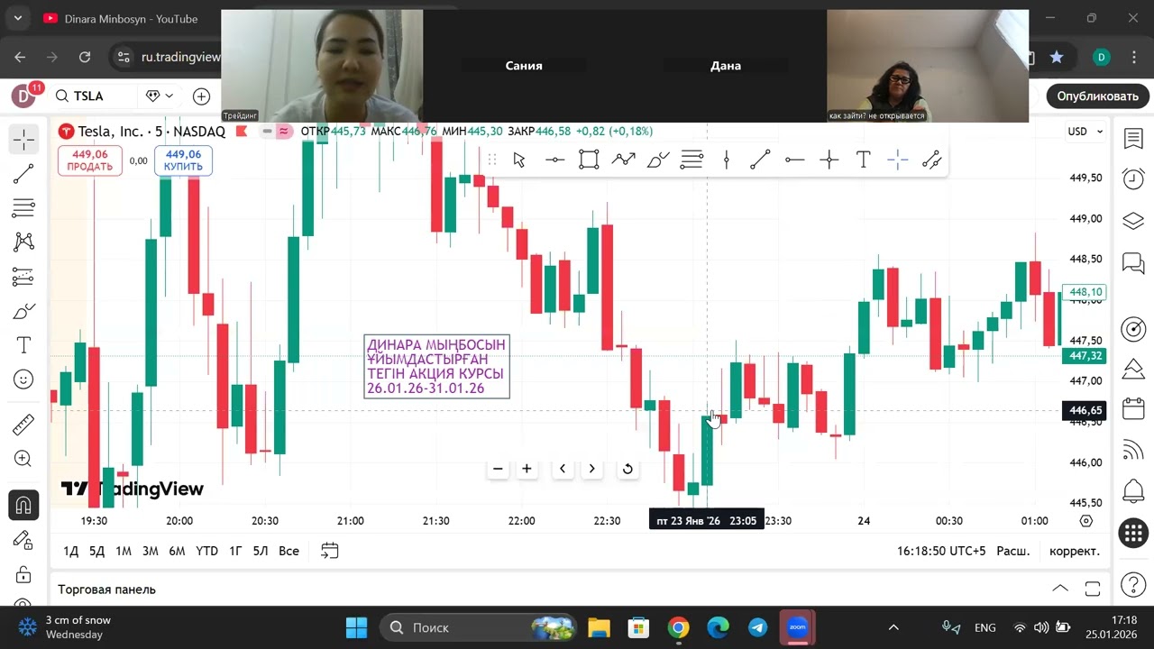Toggle lock all drawings icon
1154x649 pixels.
[23, 574]
